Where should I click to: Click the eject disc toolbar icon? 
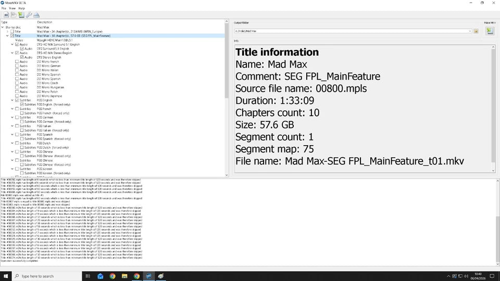(36, 15)
